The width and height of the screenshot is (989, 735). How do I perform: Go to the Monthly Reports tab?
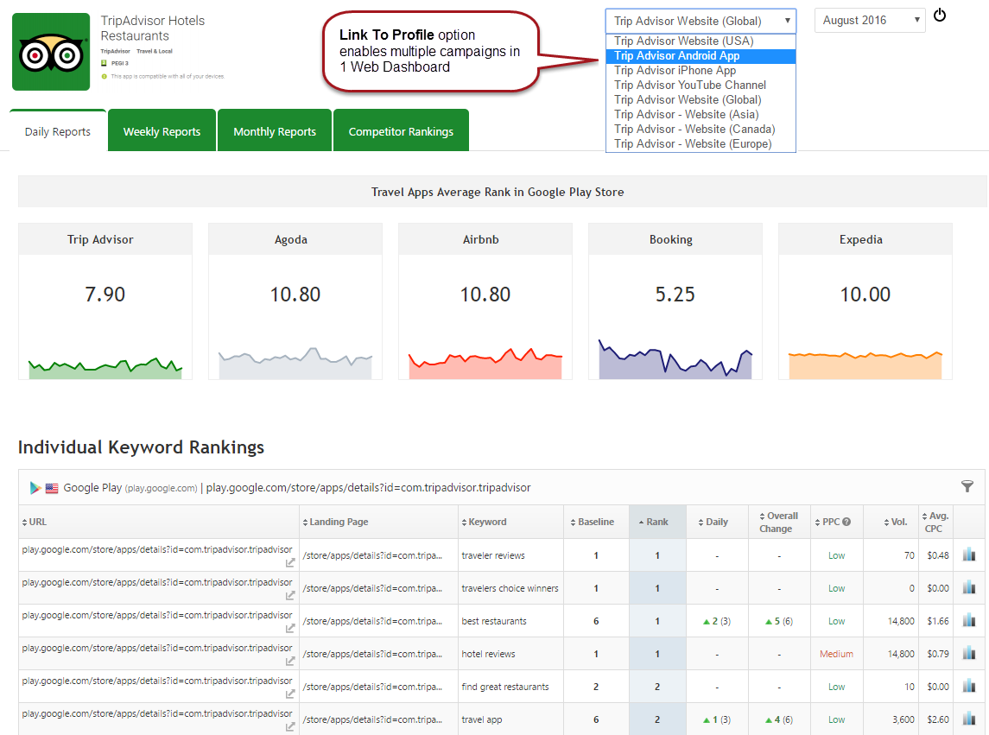click(275, 132)
